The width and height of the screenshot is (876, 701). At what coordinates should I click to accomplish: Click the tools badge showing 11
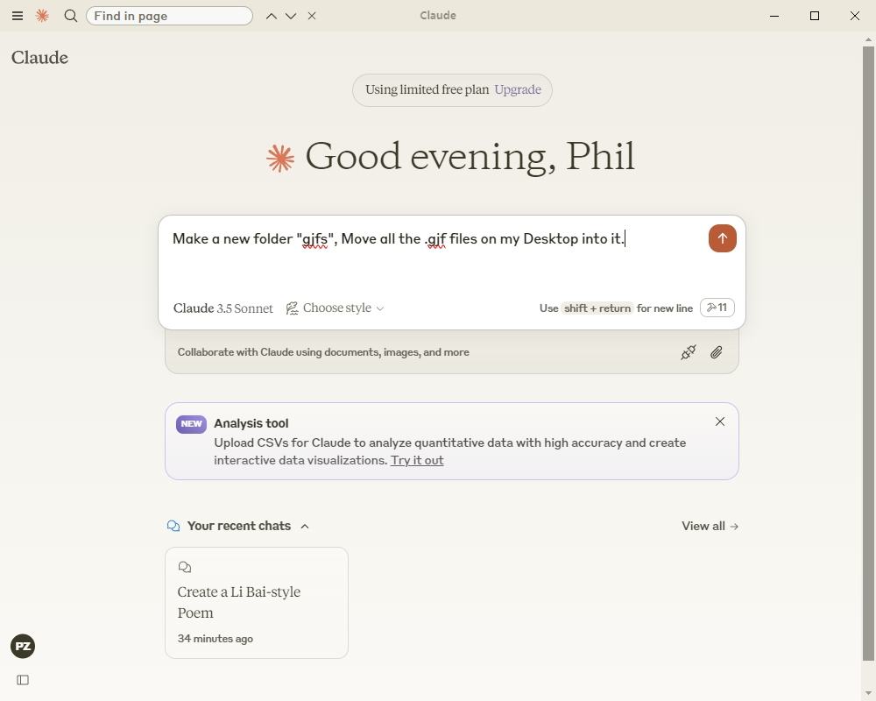coord(717,308)
